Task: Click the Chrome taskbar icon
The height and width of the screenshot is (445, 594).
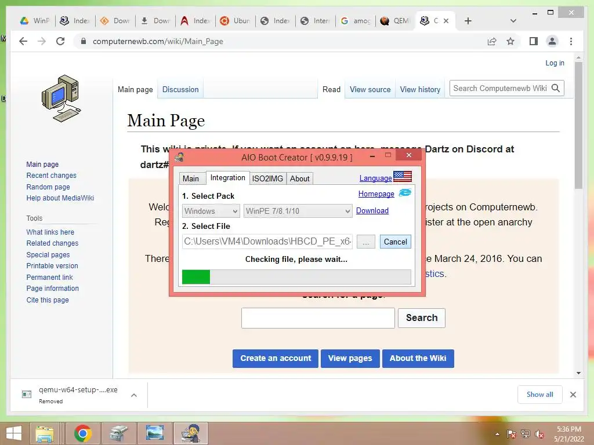Action: 82,433
